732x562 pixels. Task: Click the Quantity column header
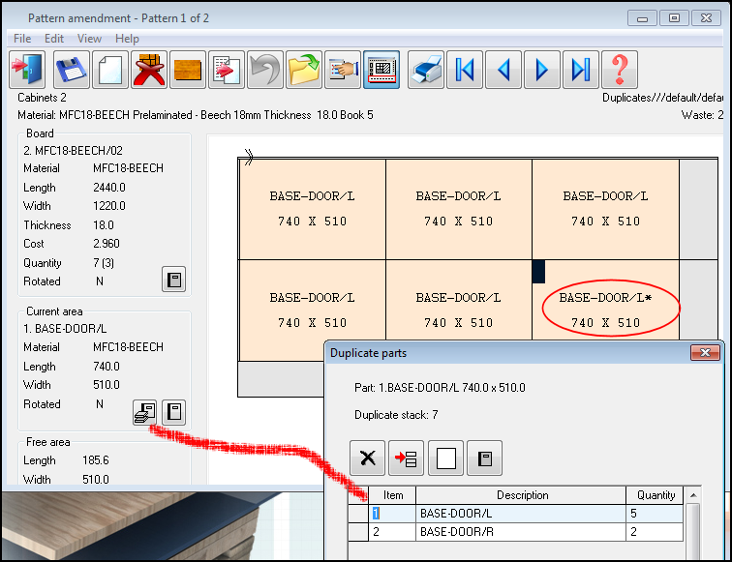(655, 495)
